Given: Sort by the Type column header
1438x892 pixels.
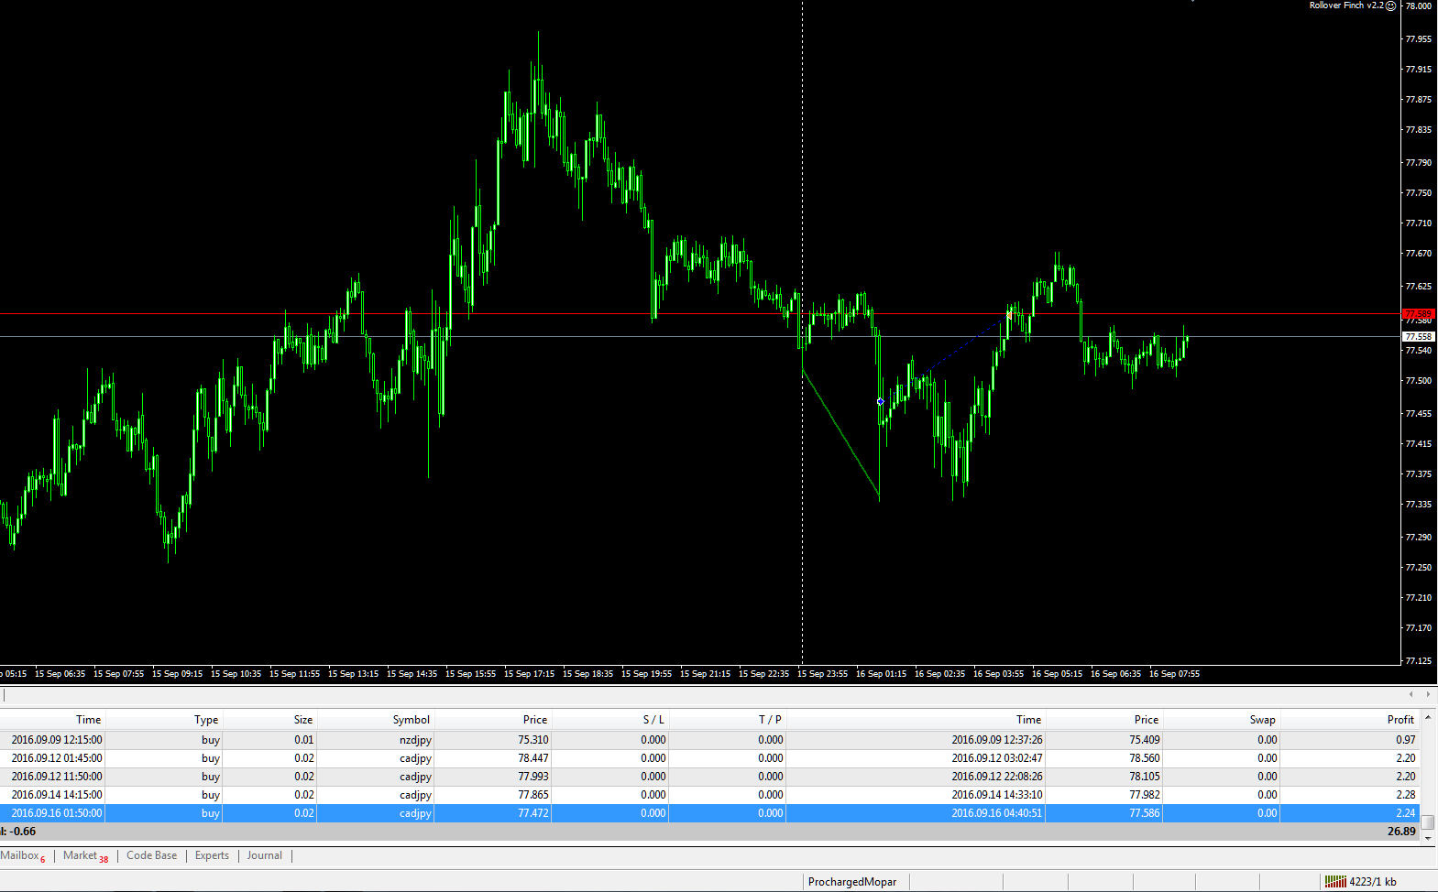Looking at the screenshot, I should pyautogui.click(x=163, y=720).
